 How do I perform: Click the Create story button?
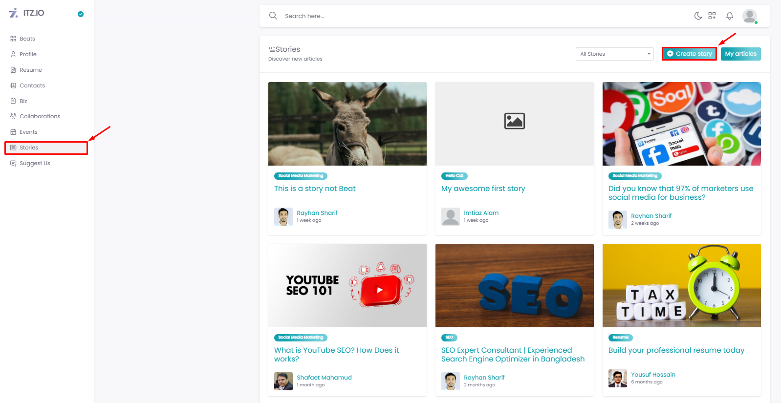(x=689, y=54)
